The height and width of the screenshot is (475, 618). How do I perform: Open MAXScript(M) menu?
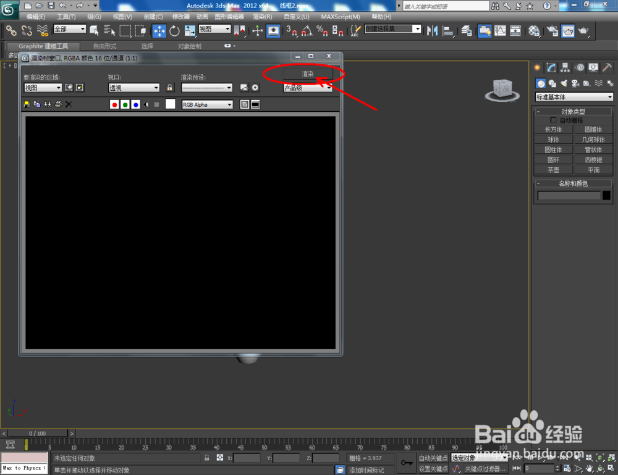tap(341, 17)
